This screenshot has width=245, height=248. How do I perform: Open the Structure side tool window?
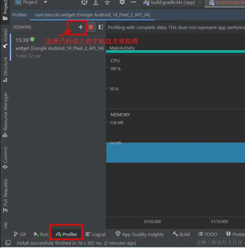pos(5,69)
